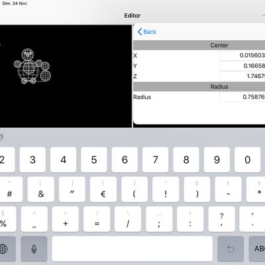Tap the number 8 key
The image size is (265, 265).
click(186, 160)
